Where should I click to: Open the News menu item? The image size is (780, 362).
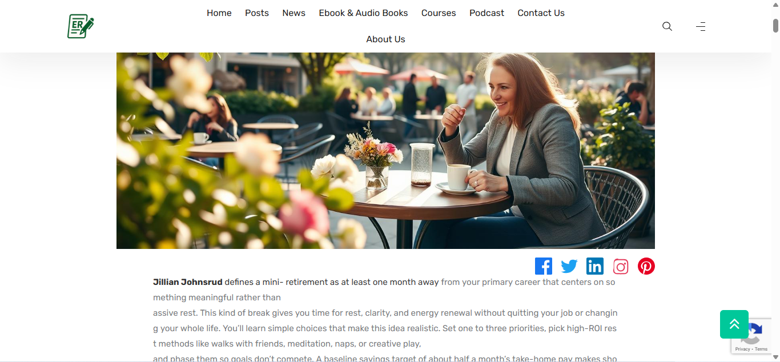coord(294,13)
